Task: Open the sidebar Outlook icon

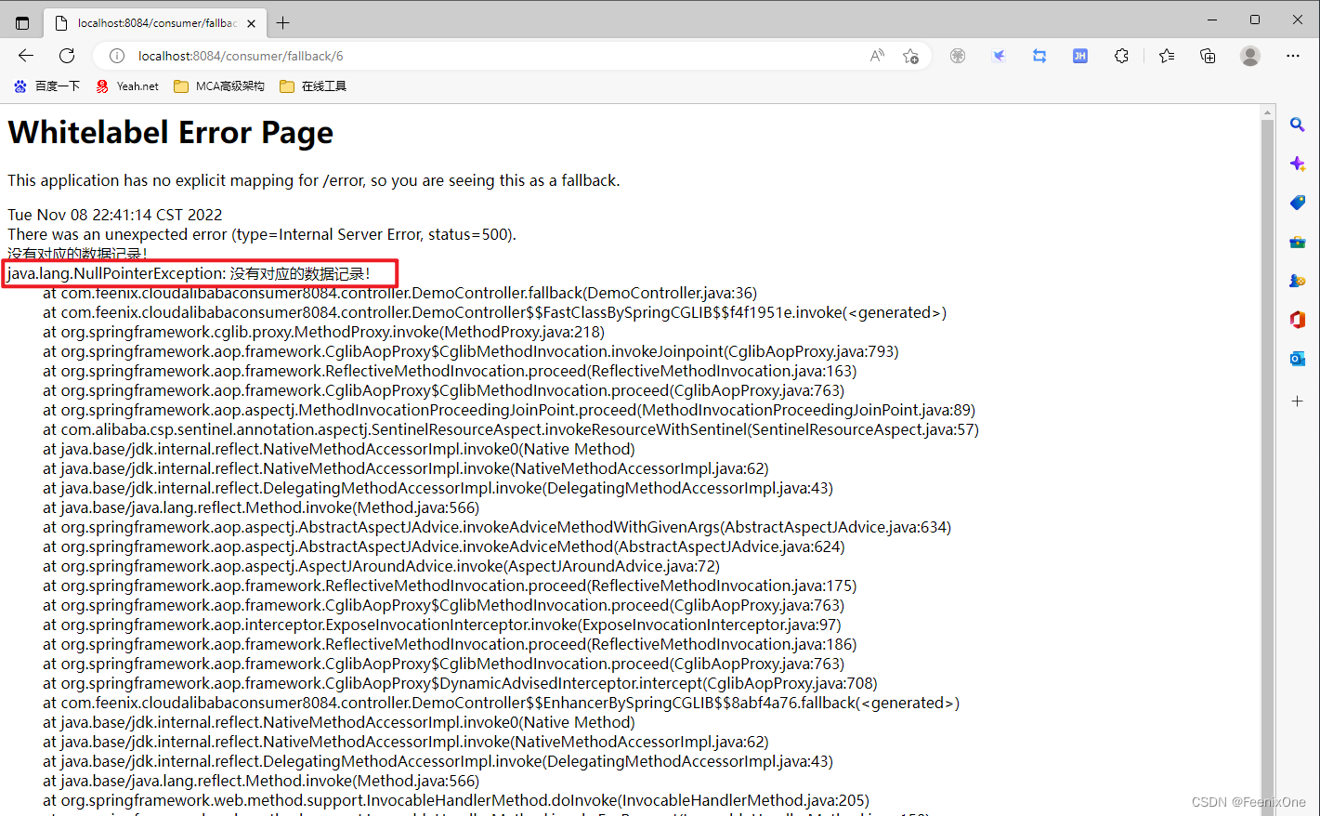Action: tap(1298, 359)
